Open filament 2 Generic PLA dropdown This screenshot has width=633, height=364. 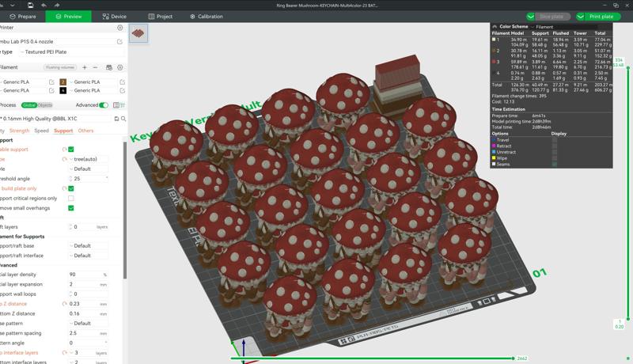tap(93, 82)
